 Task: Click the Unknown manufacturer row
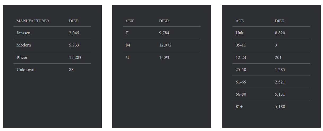[25, 70]
